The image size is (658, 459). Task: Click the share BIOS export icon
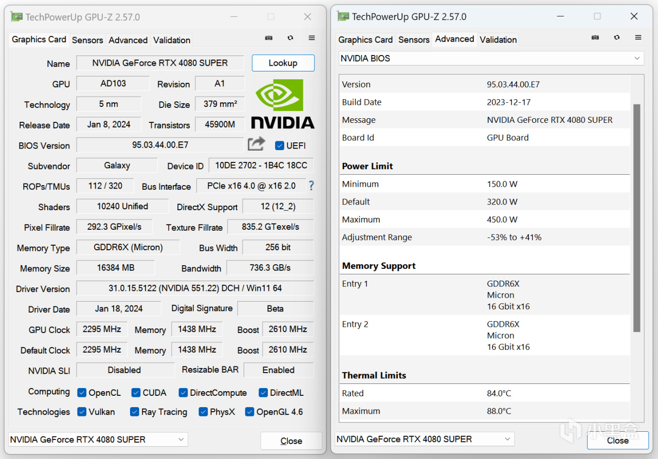(256, 144)
